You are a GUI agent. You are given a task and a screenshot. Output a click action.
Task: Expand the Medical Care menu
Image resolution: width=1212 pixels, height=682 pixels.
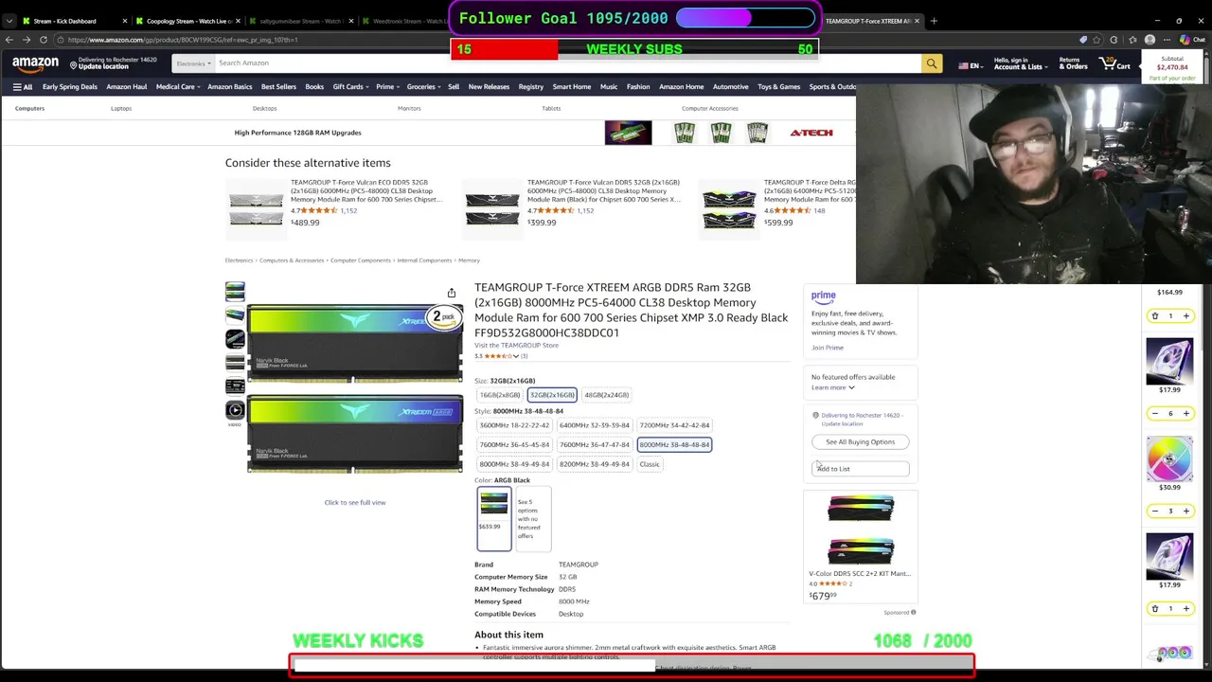click(x=177, y=87)
